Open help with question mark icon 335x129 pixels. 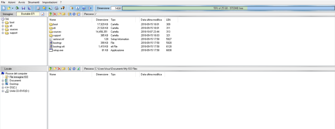pyautogui.click(x=83, y=8)
